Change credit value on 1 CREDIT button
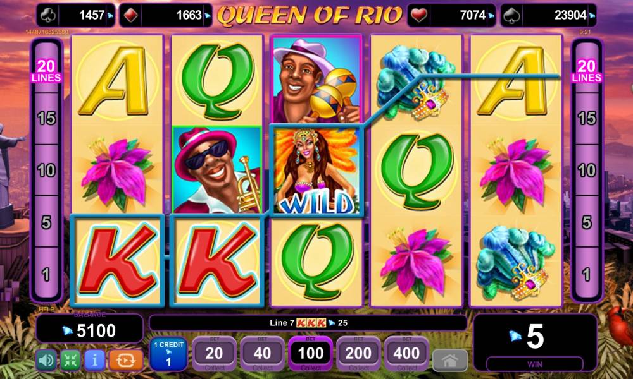633x379 pixels. point(168,354)
